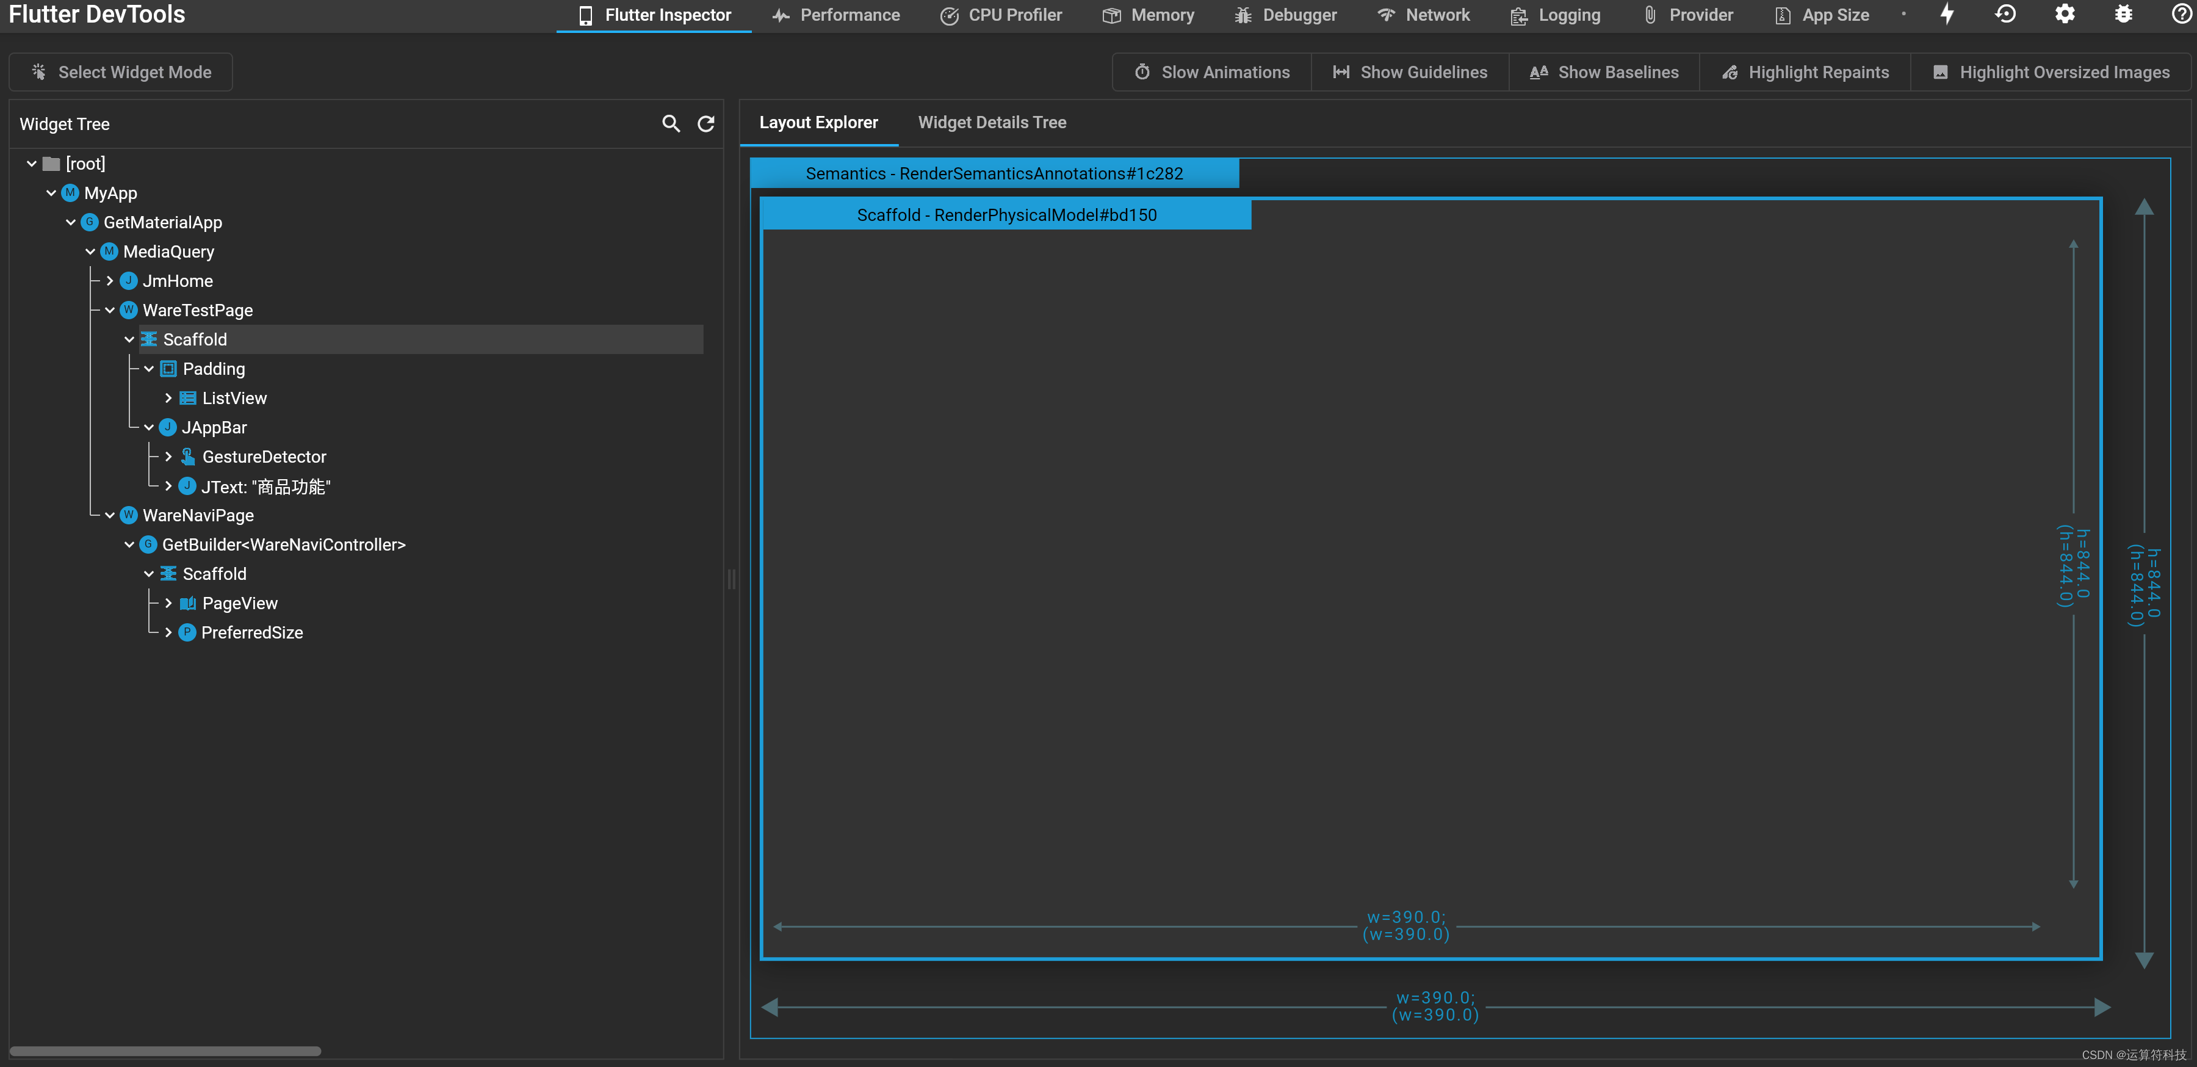Screen dimensions: 2197x1067
Task: Click the PageView widget icon
Action: pos(187,603)
